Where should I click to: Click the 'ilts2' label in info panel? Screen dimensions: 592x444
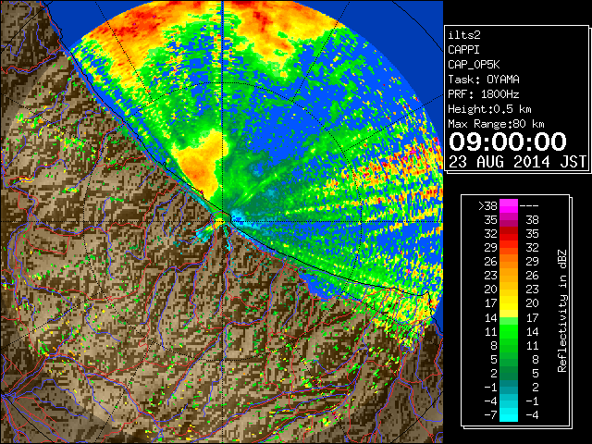[x=464, y=35]
